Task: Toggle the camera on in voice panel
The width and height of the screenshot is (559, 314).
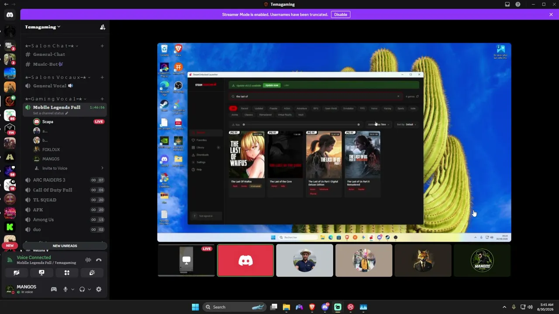Action: pos(17,273)
